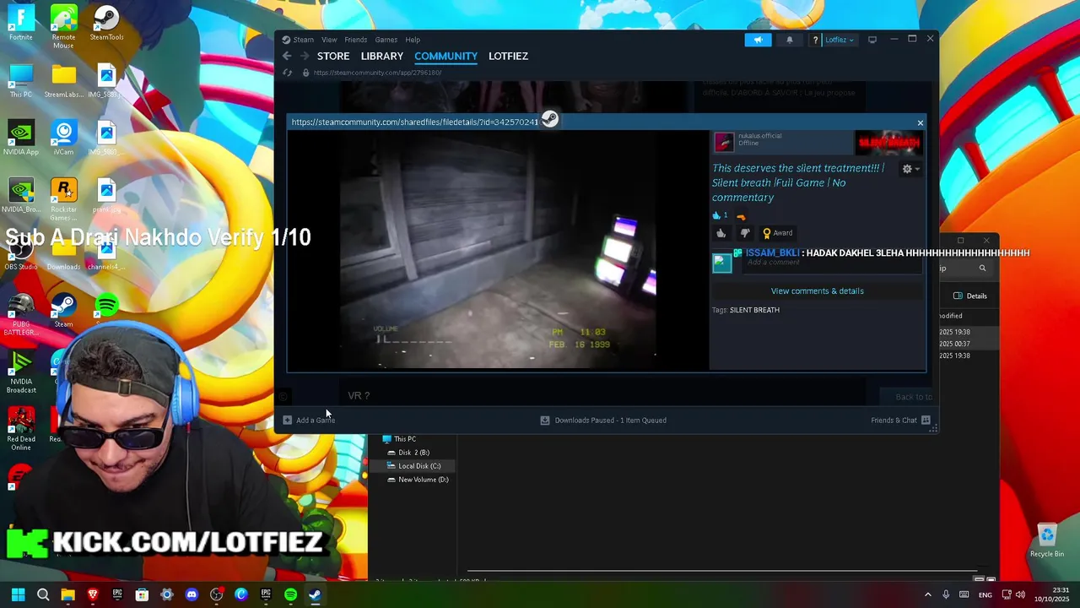Click Add a Game in Steam footer
Viewport: 1080px width, 608px height.
[309, 420]
